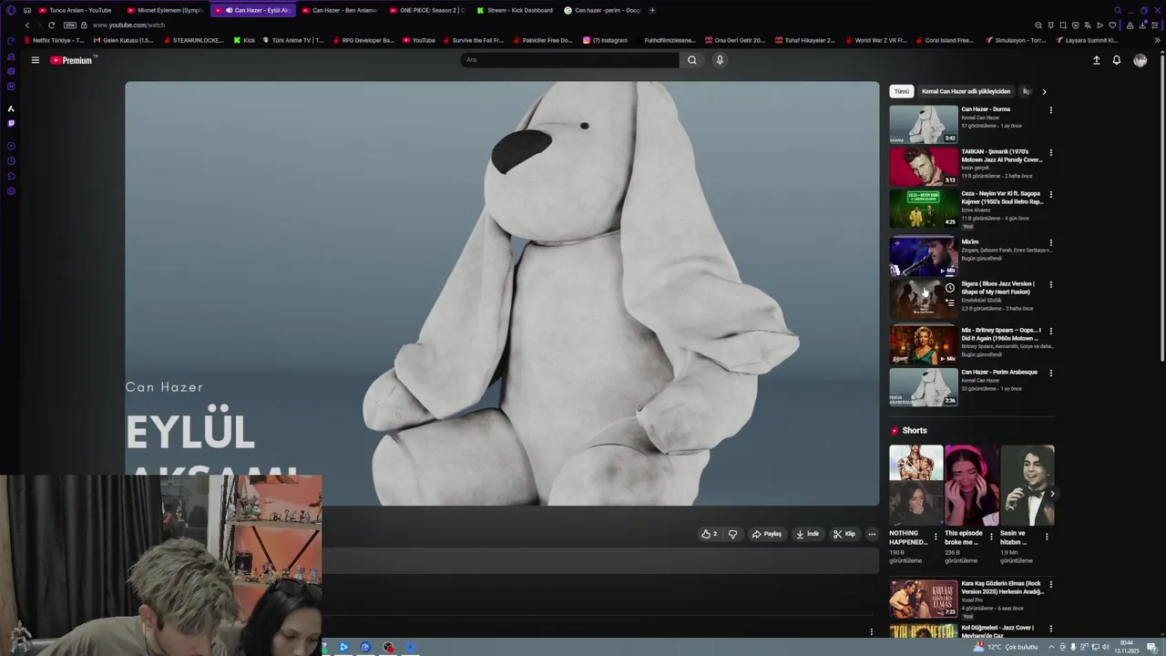The width and height of the screenshot is (1166, 656).
Task: Open Can Hazer - Durma thumbnail
Action: click(924, 124)
